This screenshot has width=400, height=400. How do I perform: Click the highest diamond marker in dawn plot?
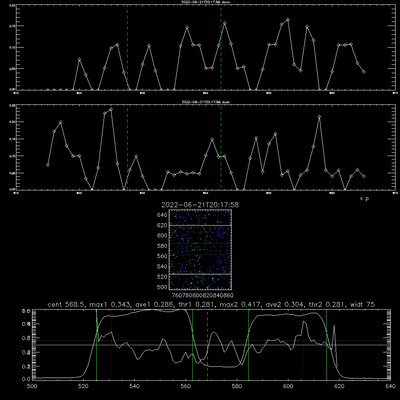point(288,19)
